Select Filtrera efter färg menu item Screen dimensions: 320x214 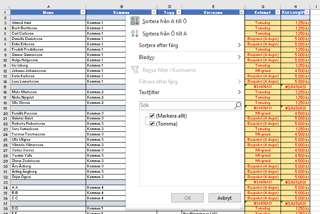point(158,82)
